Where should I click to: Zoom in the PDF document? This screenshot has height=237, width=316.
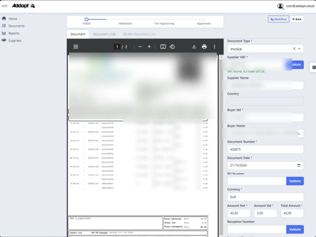(149, 47)
